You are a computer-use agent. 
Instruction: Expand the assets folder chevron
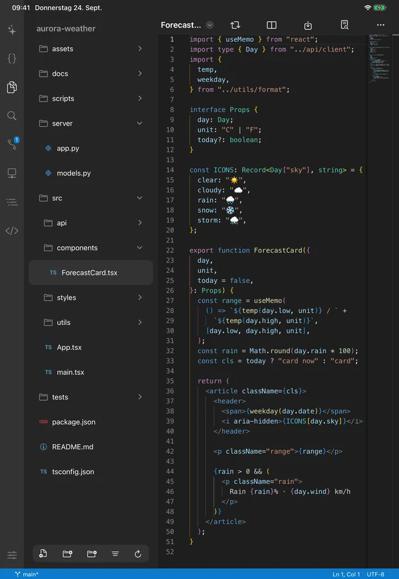[x=140, y=48]
